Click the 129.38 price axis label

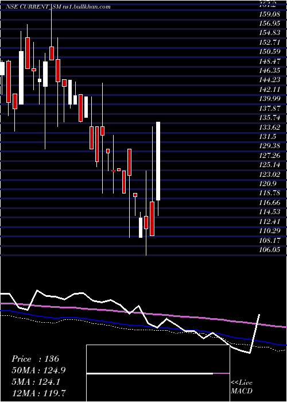pyautogui.click(x=270, y=146)
